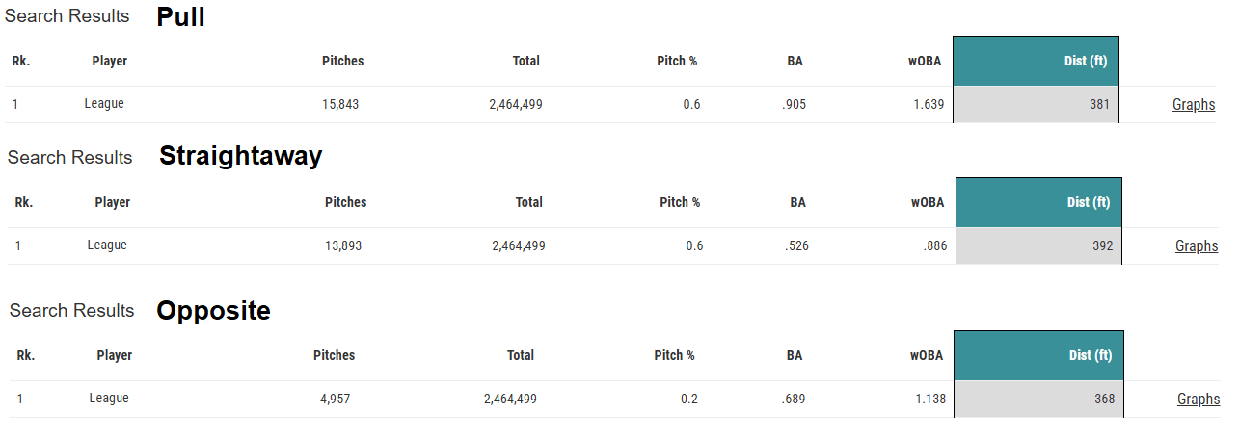Viewport: 1239px width, 439px height.
Task: Click the Rk. header in Opposite table
Action: pos(26,356)
